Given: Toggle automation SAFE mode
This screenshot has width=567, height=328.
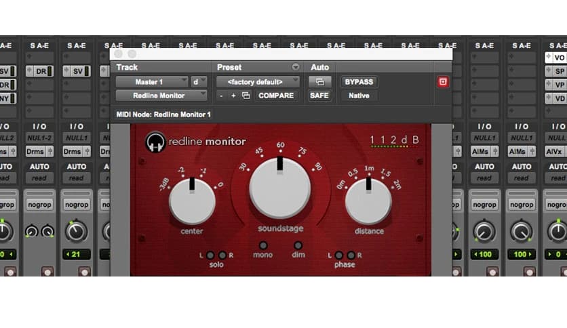Looking at the screenshot, I should (x=319, y=96).
